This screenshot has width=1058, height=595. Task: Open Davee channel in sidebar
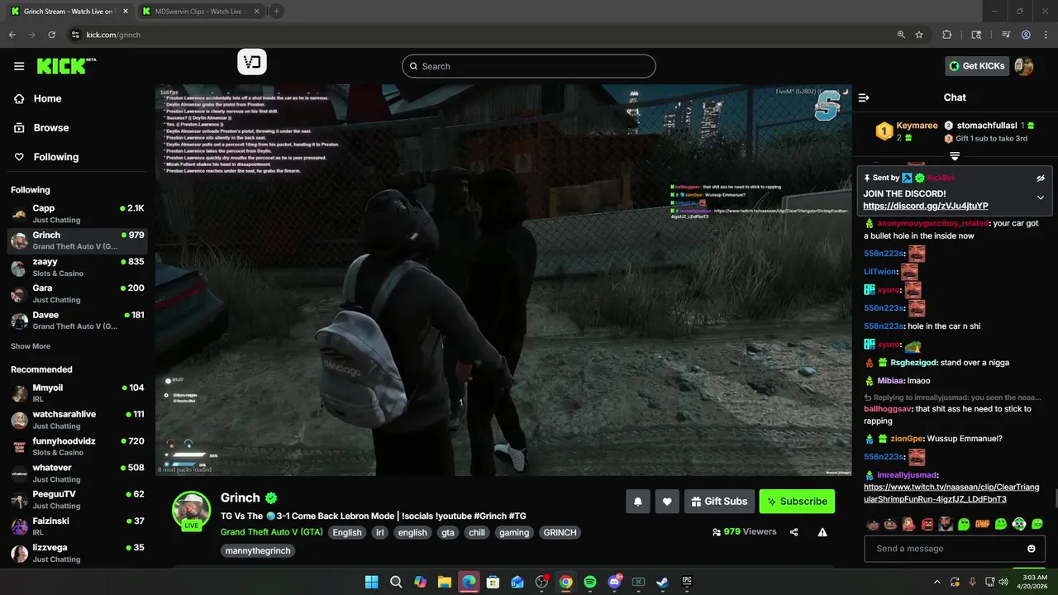(x=78, y=320)
